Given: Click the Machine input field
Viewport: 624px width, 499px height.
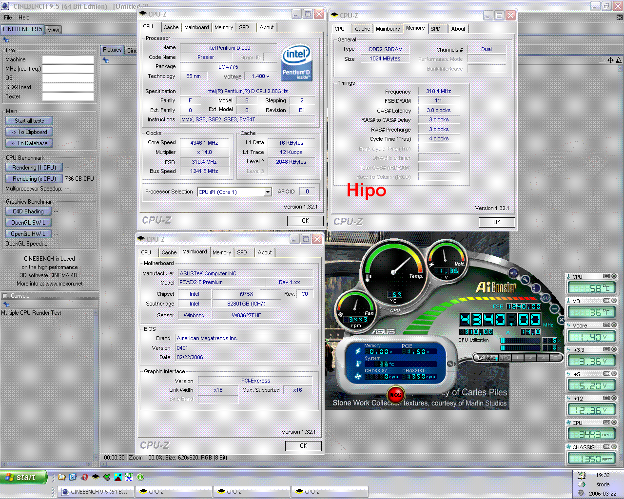Looking at the screenshot, I should [x=68, y=59].
